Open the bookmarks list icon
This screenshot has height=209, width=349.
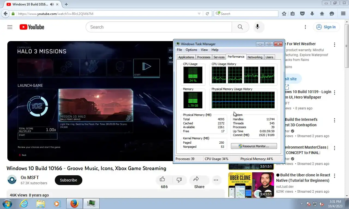click(x=293, y=14)
